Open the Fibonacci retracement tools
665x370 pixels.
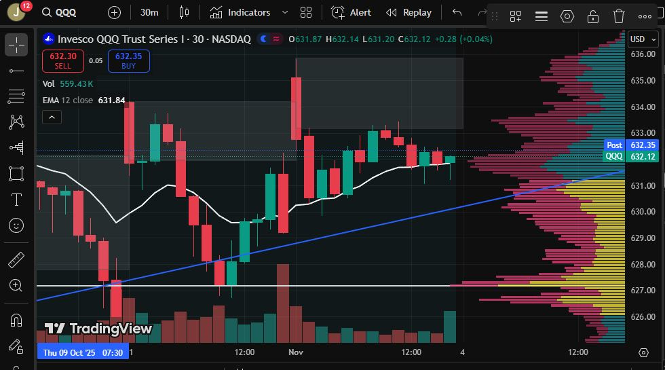[x=16, y=96]
